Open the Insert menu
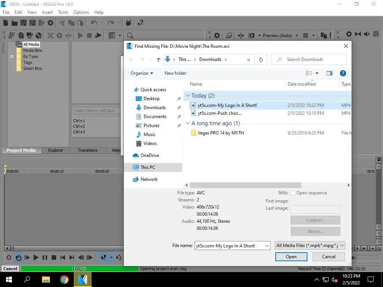 click(x=47, y=12)
